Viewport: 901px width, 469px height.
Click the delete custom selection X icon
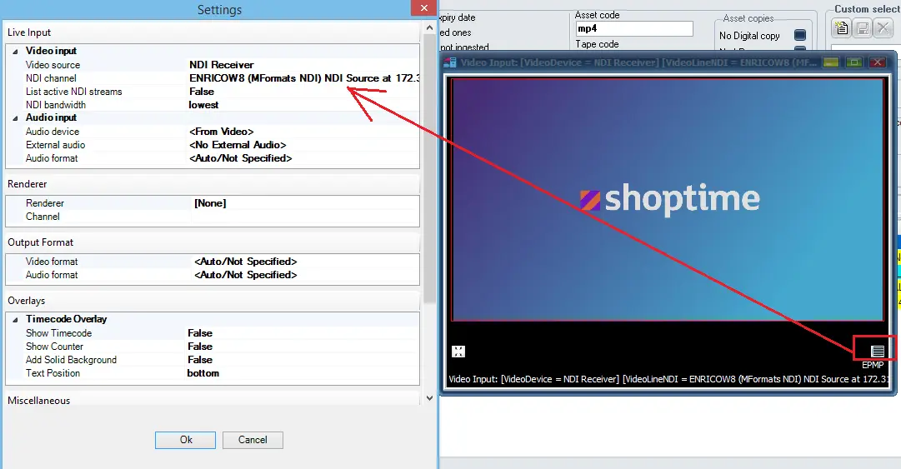(x=883, y=28)
